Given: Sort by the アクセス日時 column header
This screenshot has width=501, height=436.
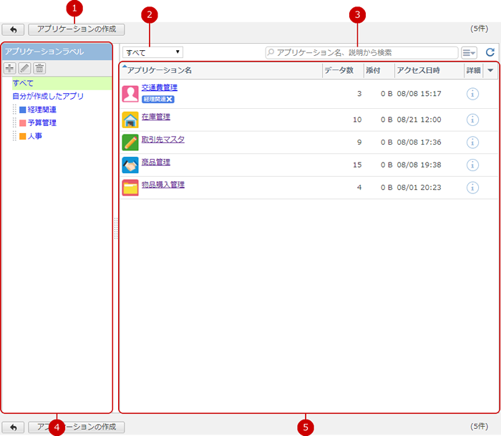Looking at the screenshot, I should (x=418, y=70).
